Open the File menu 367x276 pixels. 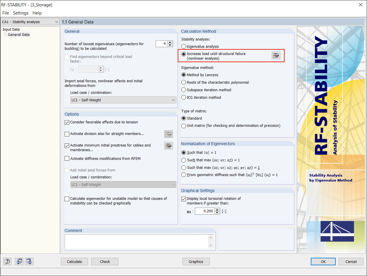pyautogui.click(x=6, y=13)
